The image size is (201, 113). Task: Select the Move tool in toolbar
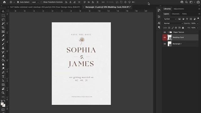pyautogui.click(x=3, y=11)
